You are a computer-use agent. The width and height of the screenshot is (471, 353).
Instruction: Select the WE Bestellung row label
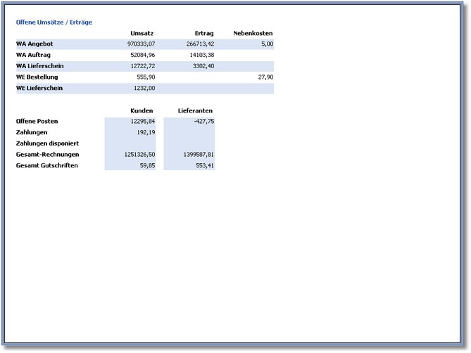[37, 77]
